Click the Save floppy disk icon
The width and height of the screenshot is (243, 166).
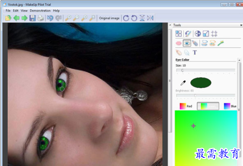(32, 18)
